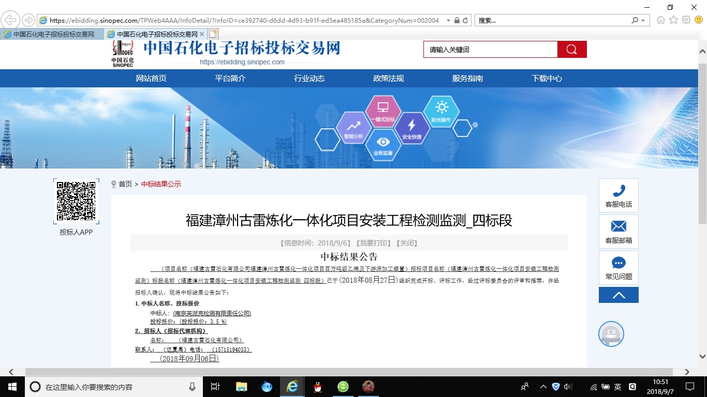The height and width of the screenshot is (397, 707).
Task: Open the 客服电话 phone support icon
Action: [618, 191]
